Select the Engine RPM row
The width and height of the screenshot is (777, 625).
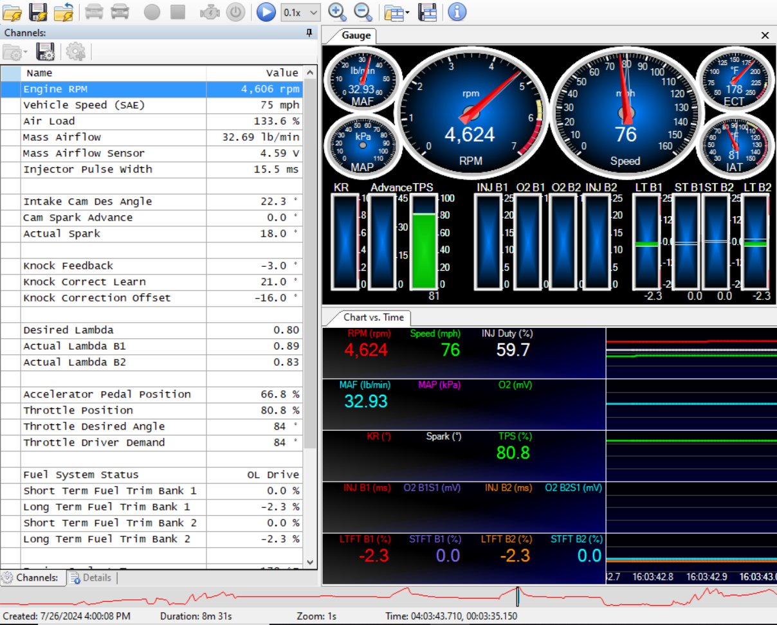pos(152,89)
